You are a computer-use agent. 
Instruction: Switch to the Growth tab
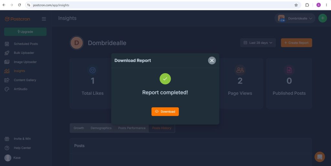coord(79,128)
